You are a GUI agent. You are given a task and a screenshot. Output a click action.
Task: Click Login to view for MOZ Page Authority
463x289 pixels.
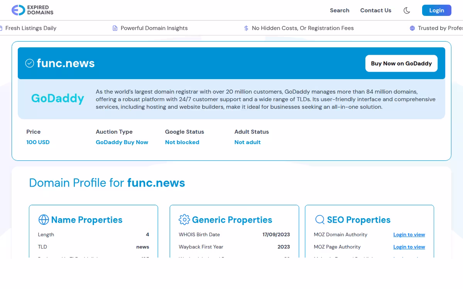pos(409,247)
